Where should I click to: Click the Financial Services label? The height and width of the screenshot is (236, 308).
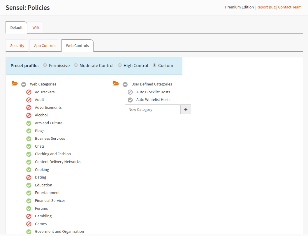(x=50, y=201)
